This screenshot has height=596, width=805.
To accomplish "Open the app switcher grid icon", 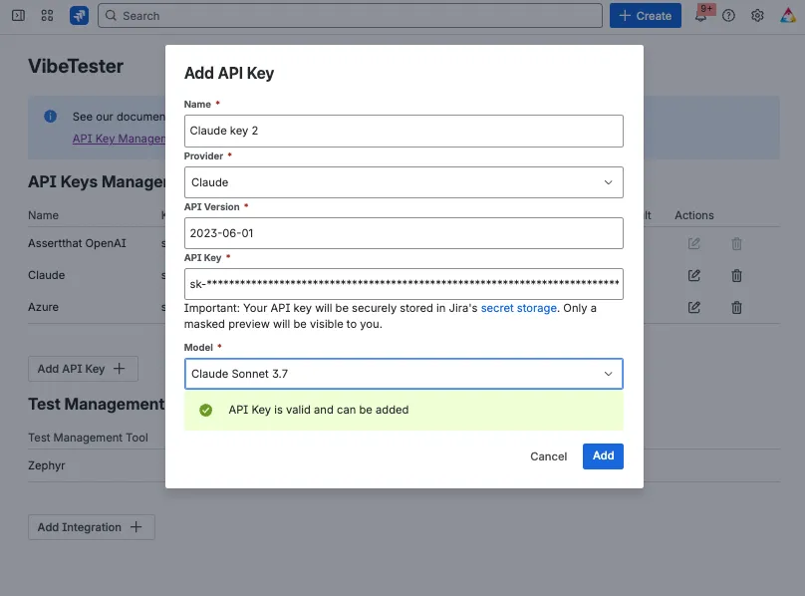I will (47, 15).
